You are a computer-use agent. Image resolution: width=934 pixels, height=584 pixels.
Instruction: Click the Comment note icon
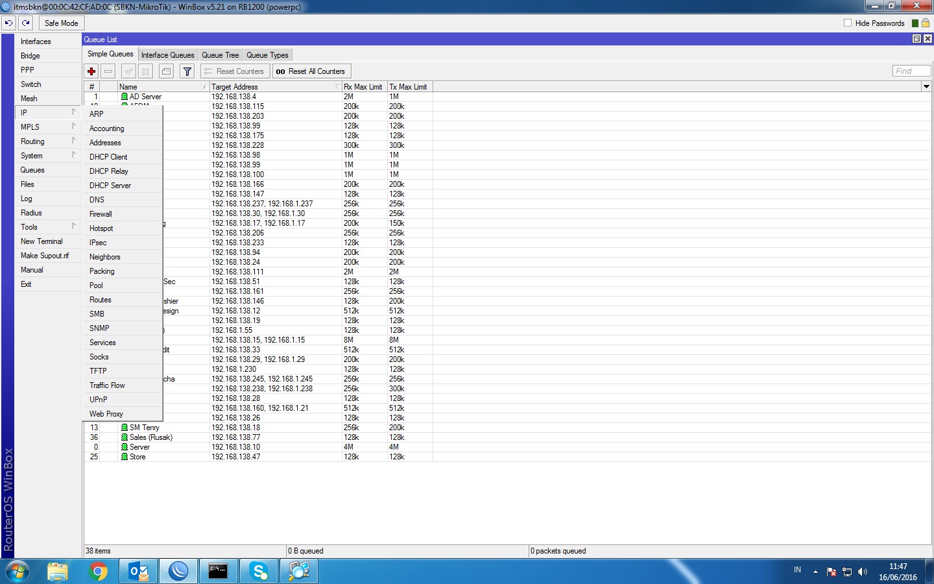point(167,71)
